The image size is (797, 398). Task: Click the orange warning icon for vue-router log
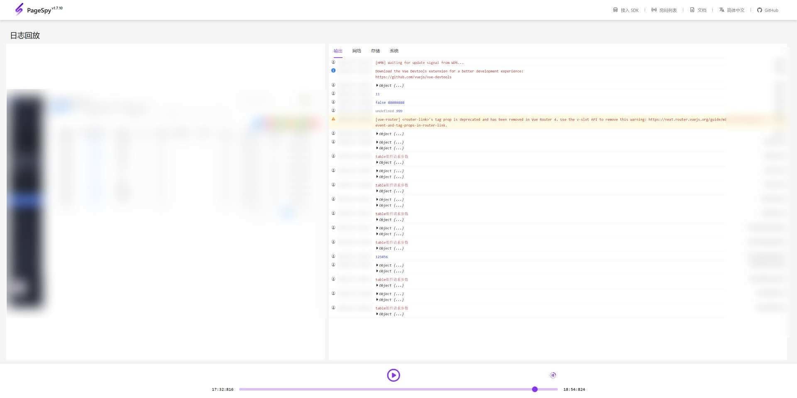click(333, 119)
